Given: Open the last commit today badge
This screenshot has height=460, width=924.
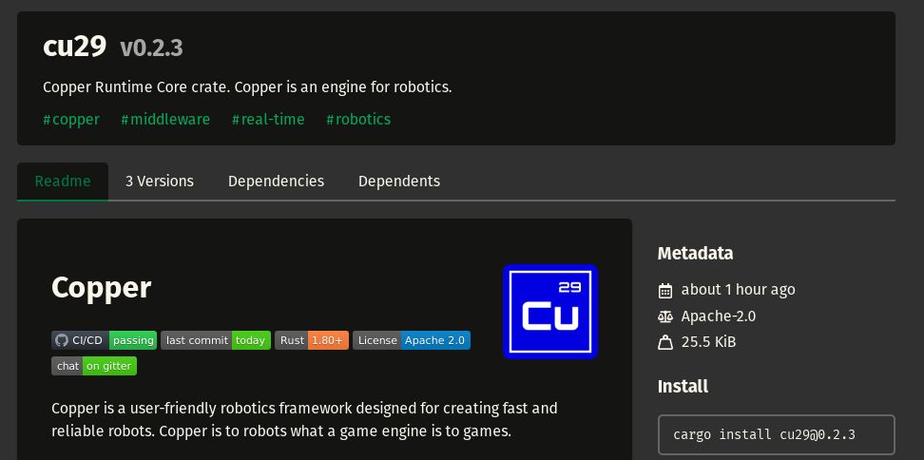Looking at the screenshot, I should coord(216,340).
